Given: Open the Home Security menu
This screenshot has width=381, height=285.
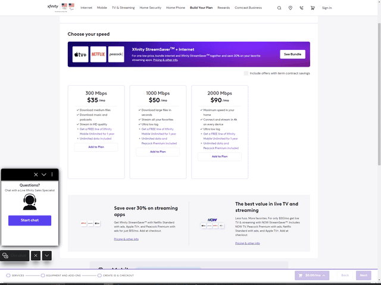Looking at the screenshot, I should (151, 8).
